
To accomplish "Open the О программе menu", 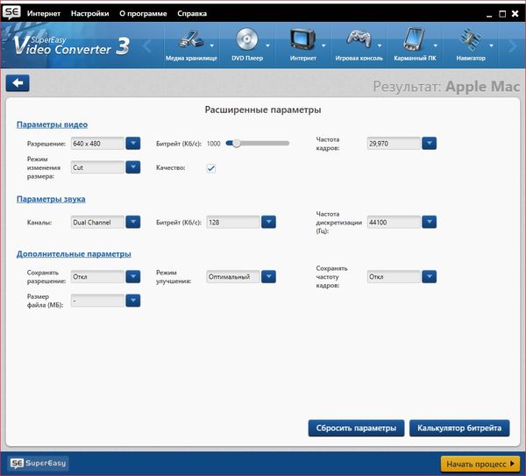I will click(x=143, y=13).
